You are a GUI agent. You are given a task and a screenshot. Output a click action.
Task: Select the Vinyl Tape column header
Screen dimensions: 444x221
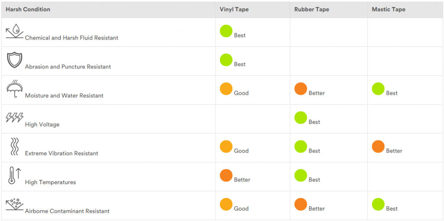coord(234,10)
